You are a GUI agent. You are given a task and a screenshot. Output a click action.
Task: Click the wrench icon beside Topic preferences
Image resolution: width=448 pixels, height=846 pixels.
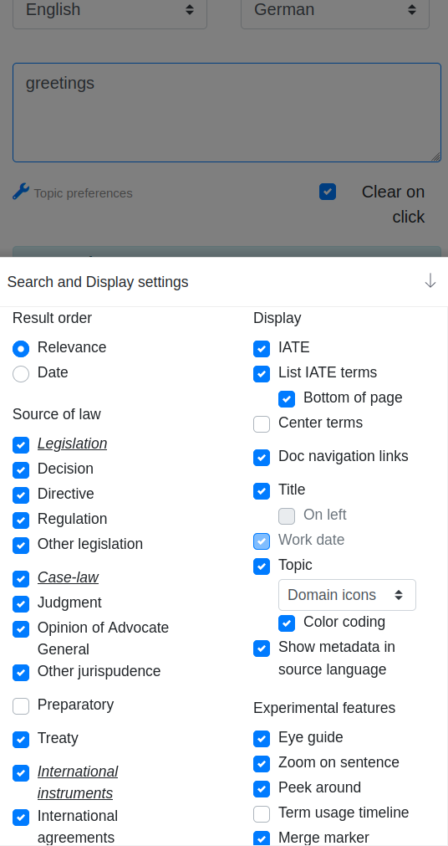[x=21, y=192]
